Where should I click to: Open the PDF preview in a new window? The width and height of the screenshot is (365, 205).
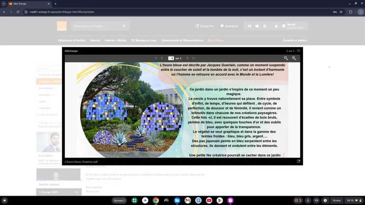[299, 161]
